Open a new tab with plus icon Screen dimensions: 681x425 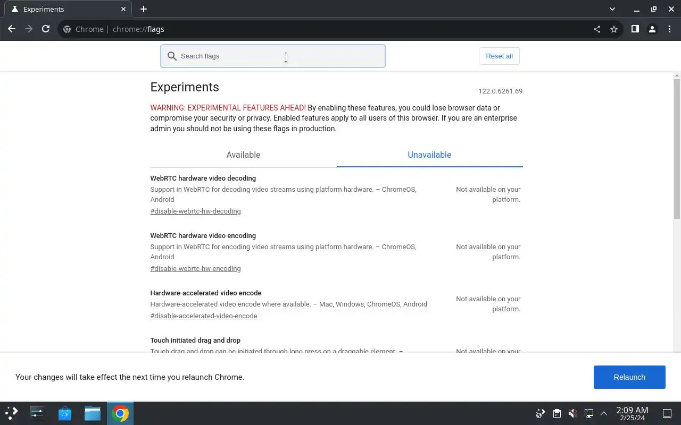pyautogui.click(x=144, y=9)
